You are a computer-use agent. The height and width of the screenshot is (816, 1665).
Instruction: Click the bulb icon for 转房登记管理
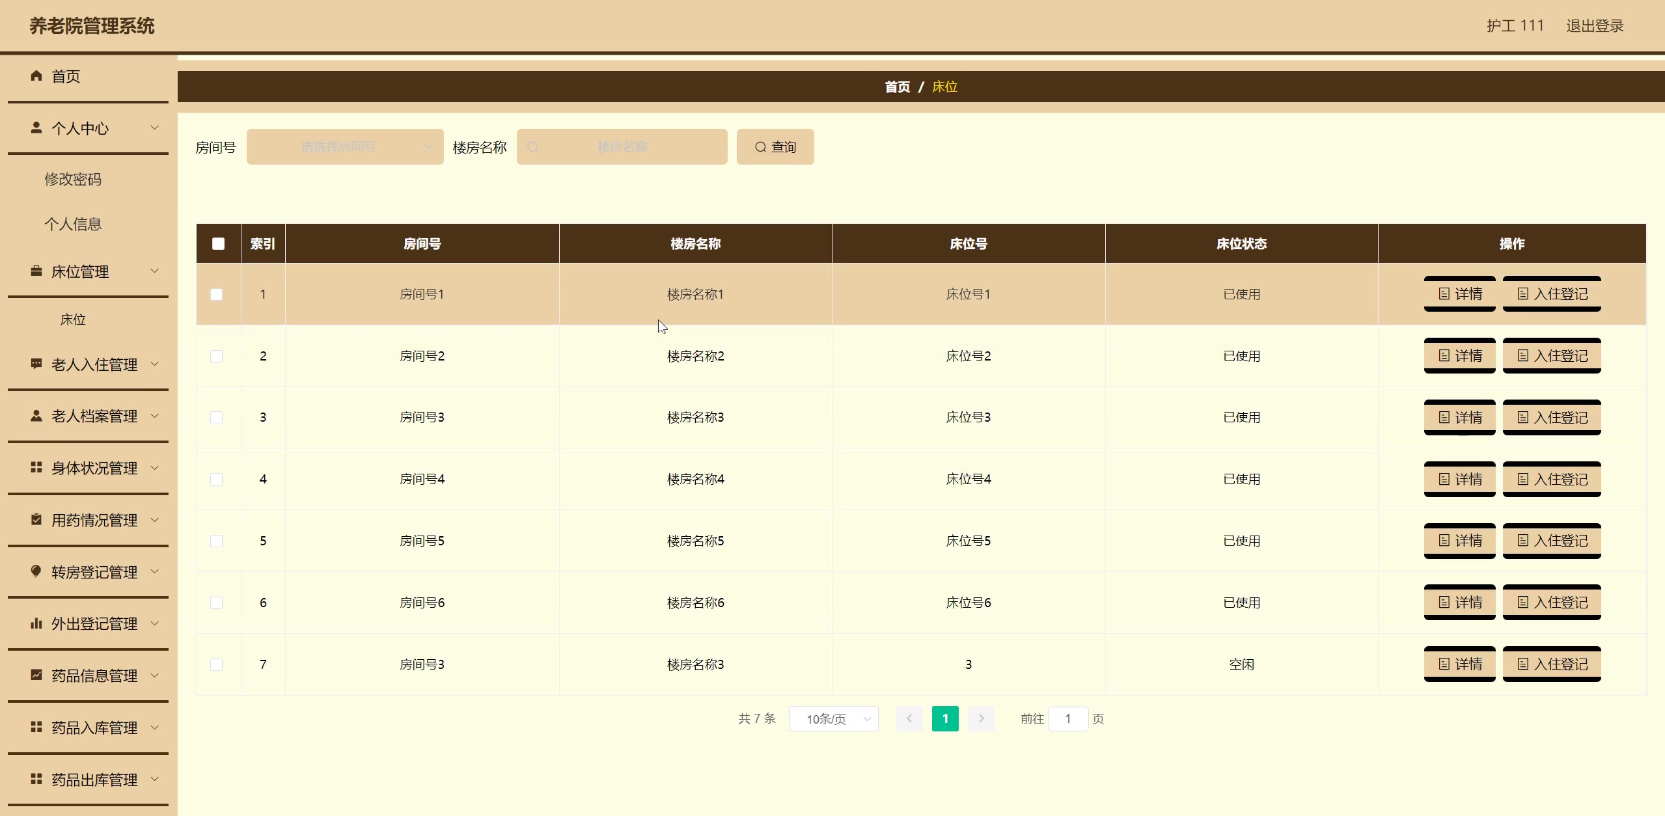[x=36, y=571]
